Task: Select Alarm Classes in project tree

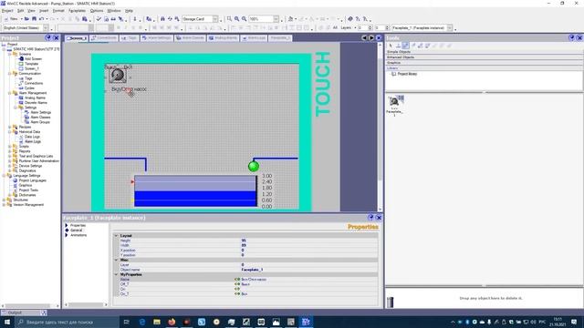Action: click(x=40, y=118)
